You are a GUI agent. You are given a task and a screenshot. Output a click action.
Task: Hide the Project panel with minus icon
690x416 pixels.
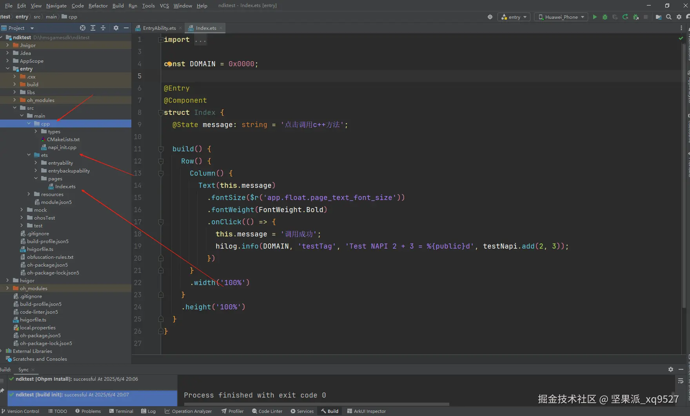click(x=126, y=28)
